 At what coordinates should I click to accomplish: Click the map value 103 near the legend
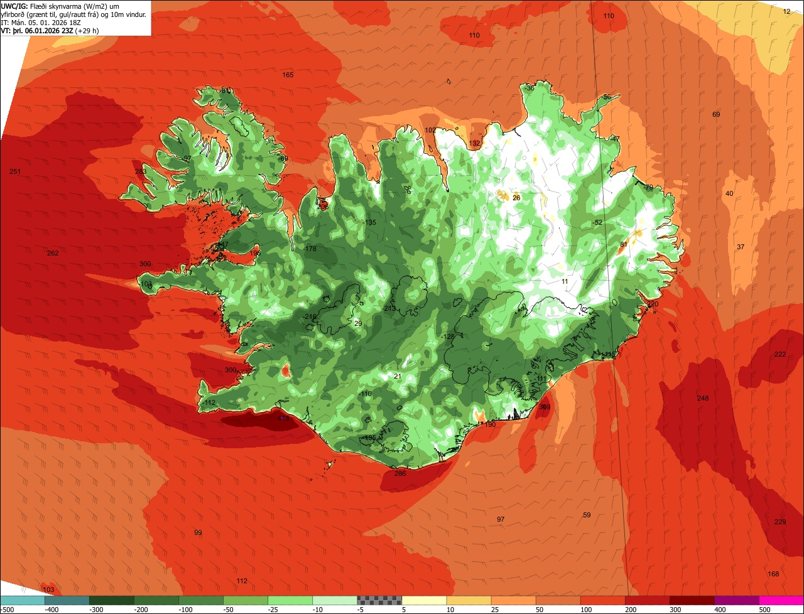pos(48,590)
